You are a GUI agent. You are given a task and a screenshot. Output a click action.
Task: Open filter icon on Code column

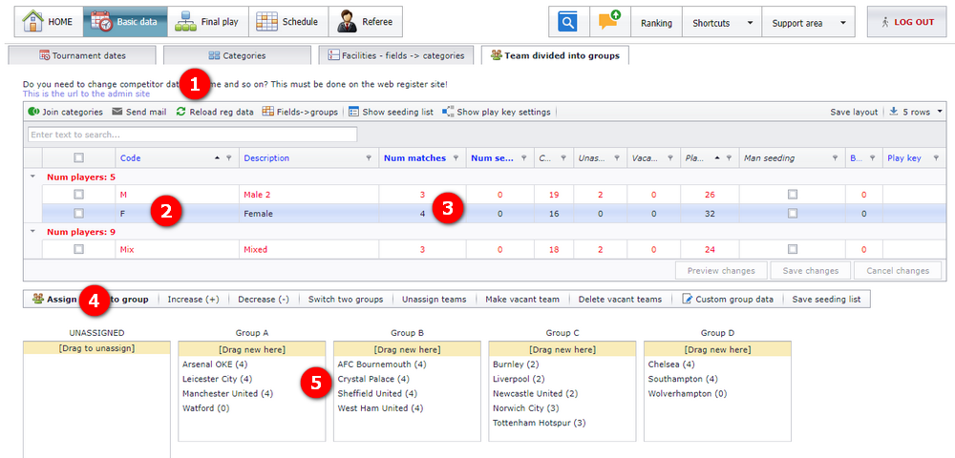229,158
